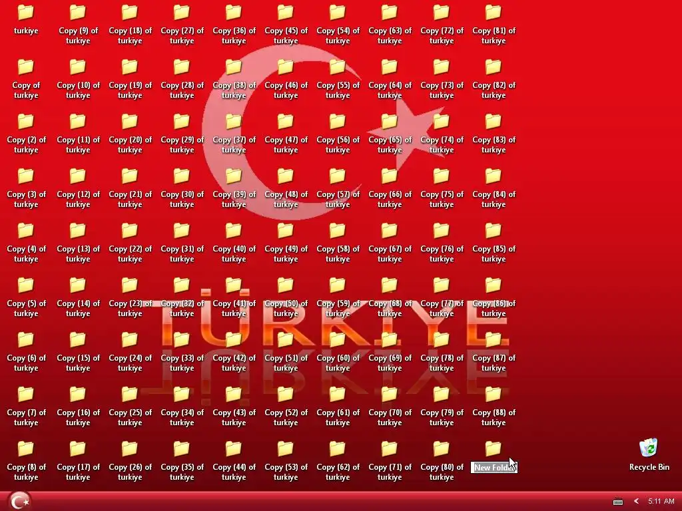Select Copy (71) of turkiye folder icon
The width and height of the screenshot is (682, 511).
tap(389, 449)
